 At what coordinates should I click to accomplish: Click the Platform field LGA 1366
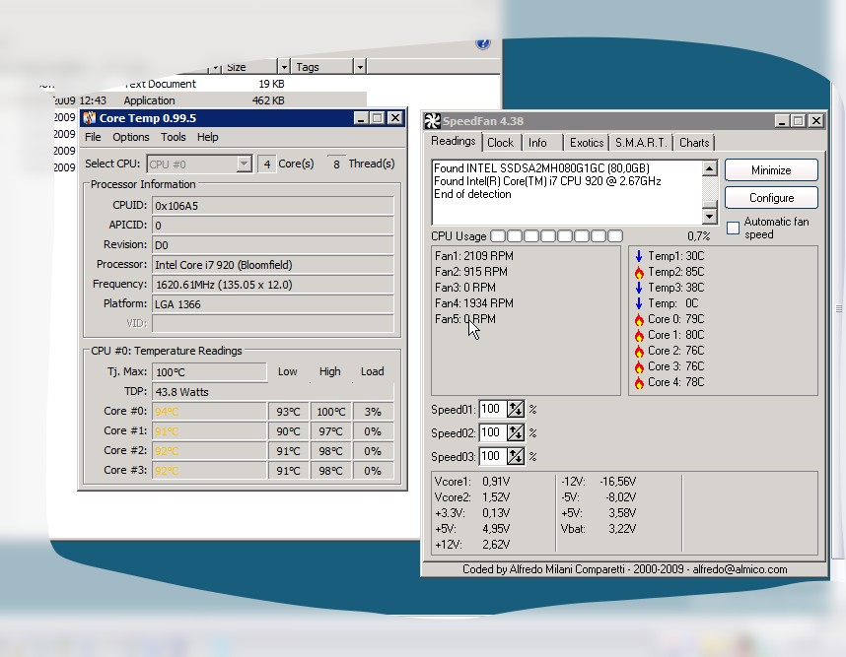272,304
